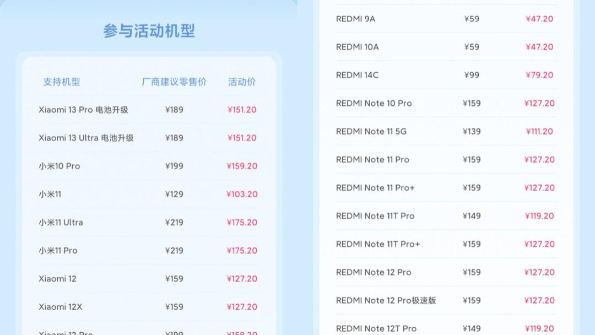Image resolution: width=595 pixels, height=335 pixels.
Task: Click ¥159 in the Xiaomi 12X row
Action: point(174,306)
